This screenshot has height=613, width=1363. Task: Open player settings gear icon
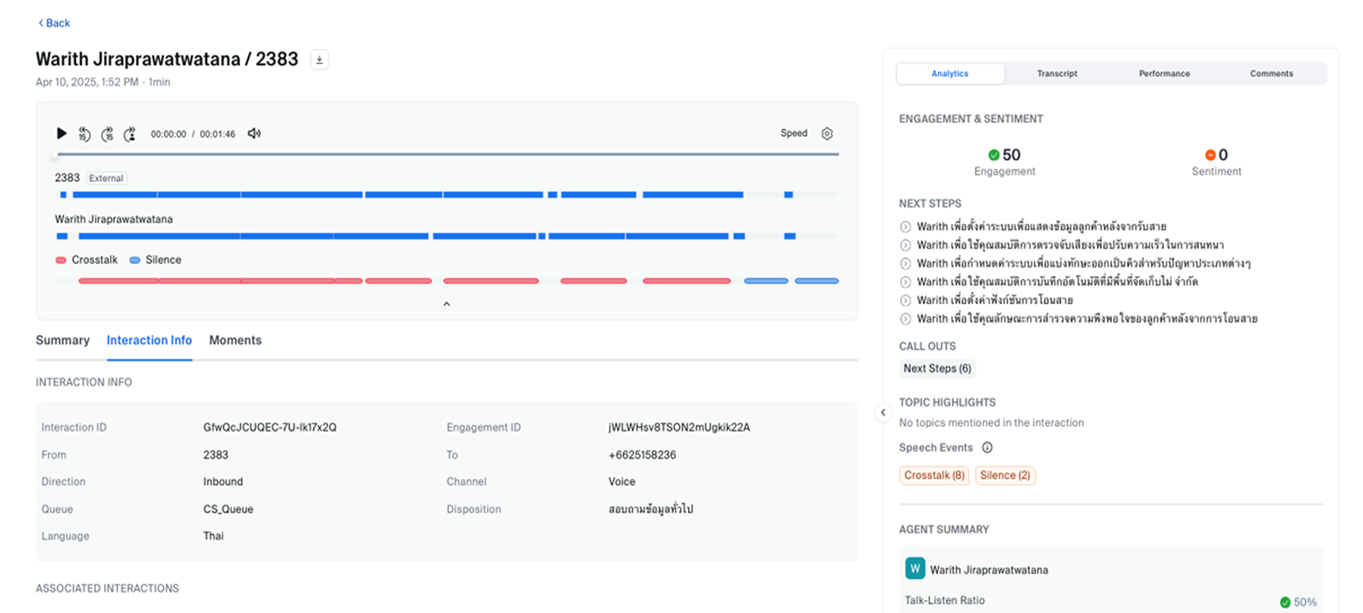click(x=826, y=134)
